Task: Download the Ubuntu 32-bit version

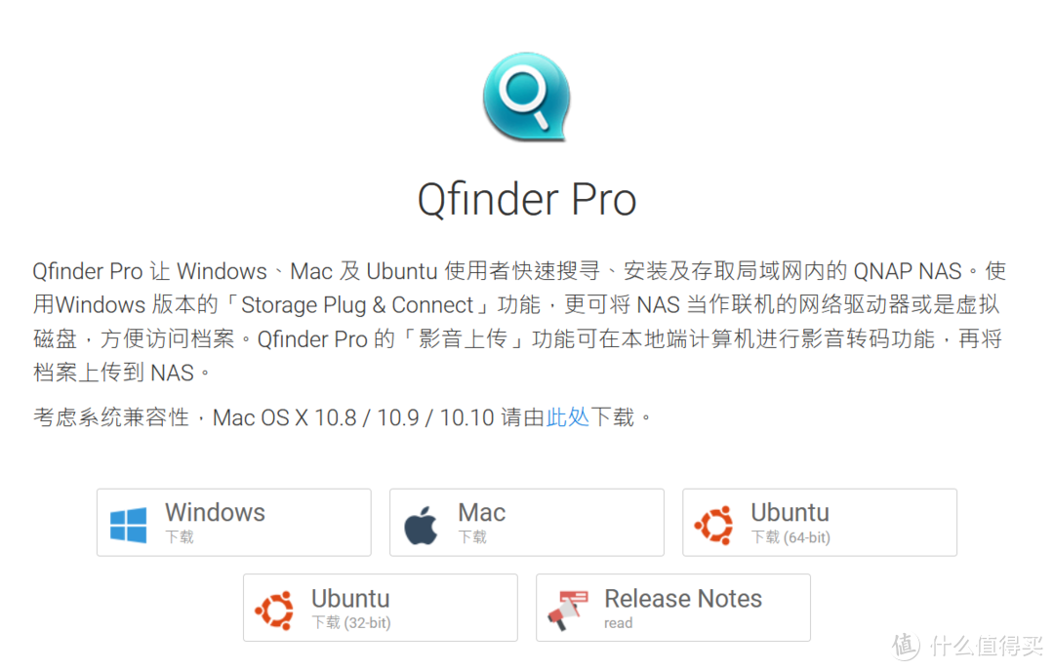Action: coord(381,608)
